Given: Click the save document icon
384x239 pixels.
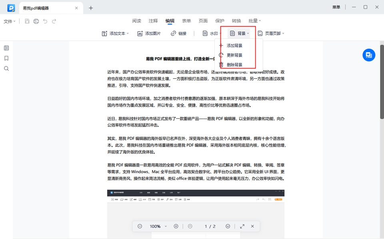Looking at the screenshot, I should pos(27,21).
